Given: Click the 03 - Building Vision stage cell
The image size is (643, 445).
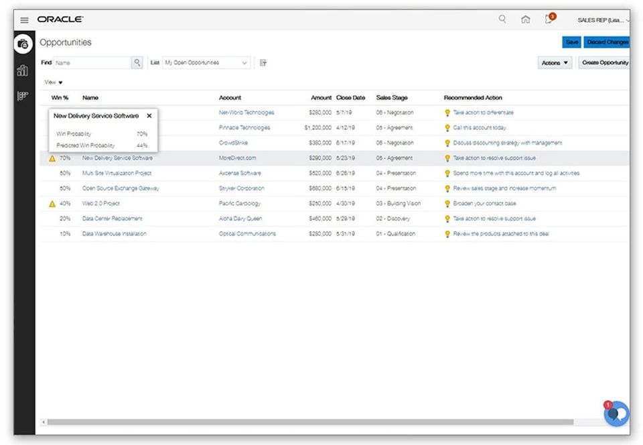Looking at the screenshot, I should (x=398, y=204).
